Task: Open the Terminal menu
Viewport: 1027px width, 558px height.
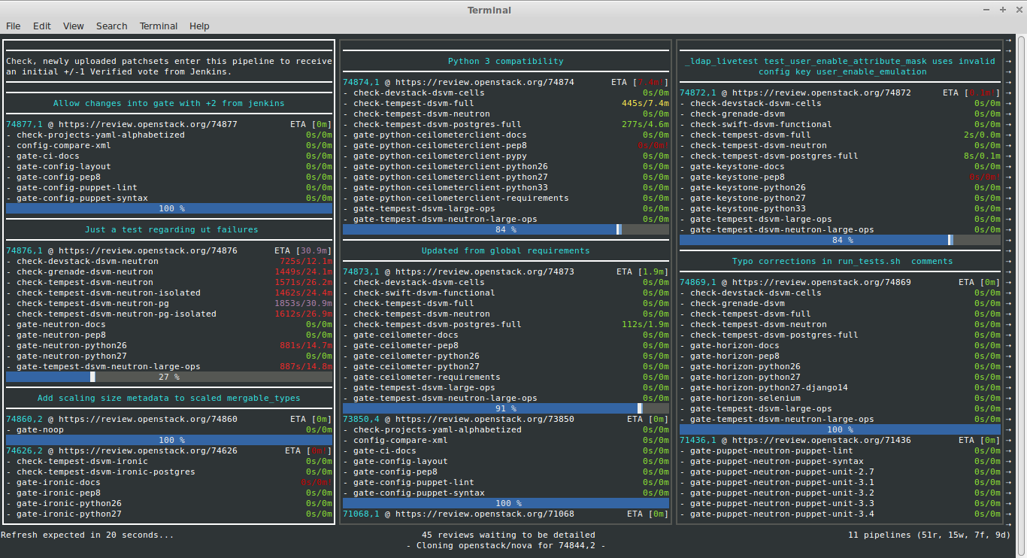Action: tap(159, 26)
